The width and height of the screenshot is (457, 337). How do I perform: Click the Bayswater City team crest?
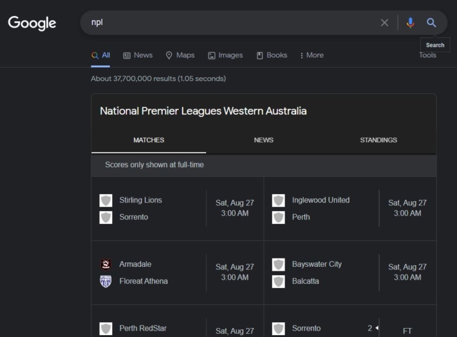tap(278, 264)
